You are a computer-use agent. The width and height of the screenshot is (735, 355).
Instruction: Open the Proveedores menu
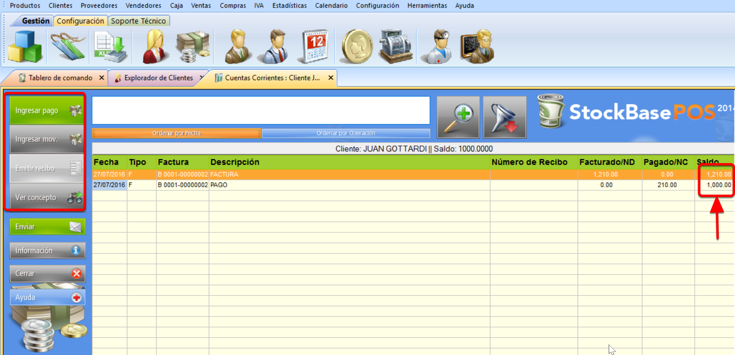click(99, 5)
